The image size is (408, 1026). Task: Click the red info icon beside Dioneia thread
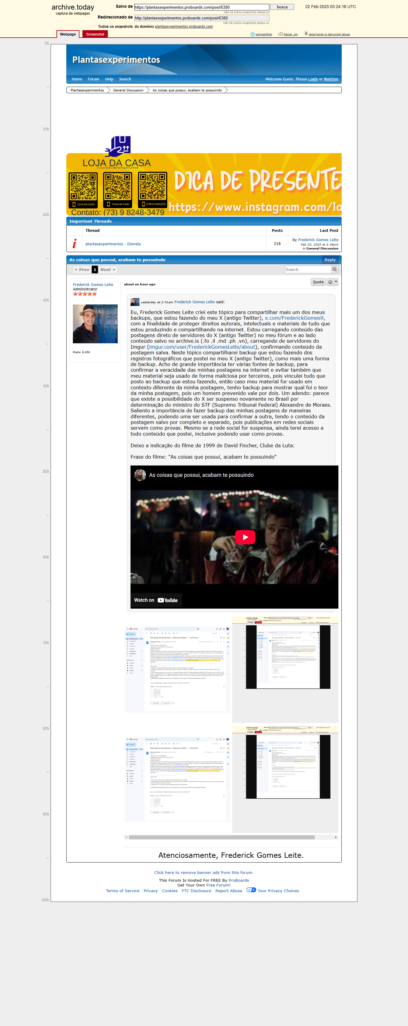[x=74, y=244]
